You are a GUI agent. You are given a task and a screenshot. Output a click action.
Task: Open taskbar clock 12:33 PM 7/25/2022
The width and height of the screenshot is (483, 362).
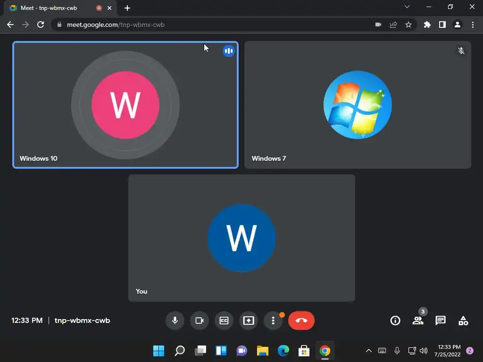coord(449,351)
